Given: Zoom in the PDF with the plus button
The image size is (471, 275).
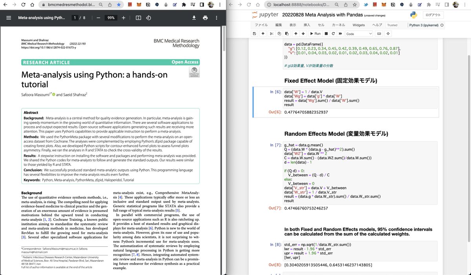Looking at the screenshot, I should tap(124, 18).
